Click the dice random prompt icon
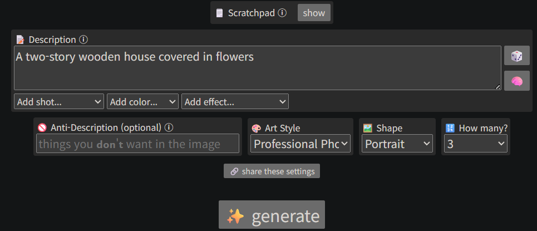Image resolution: width=537 pixels, height=231 pixels. (x=517, y=56)
